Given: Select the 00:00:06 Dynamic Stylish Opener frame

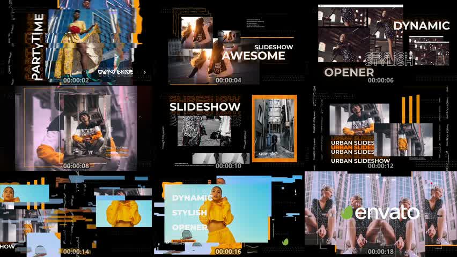Looking at the screenshot, I should (381, 43).
